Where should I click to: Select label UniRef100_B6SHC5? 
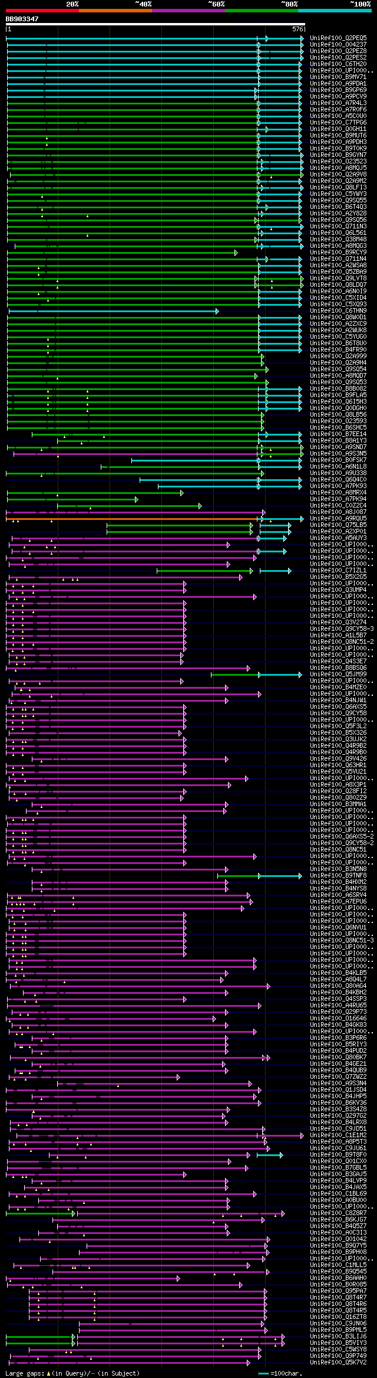click(338, 427)
